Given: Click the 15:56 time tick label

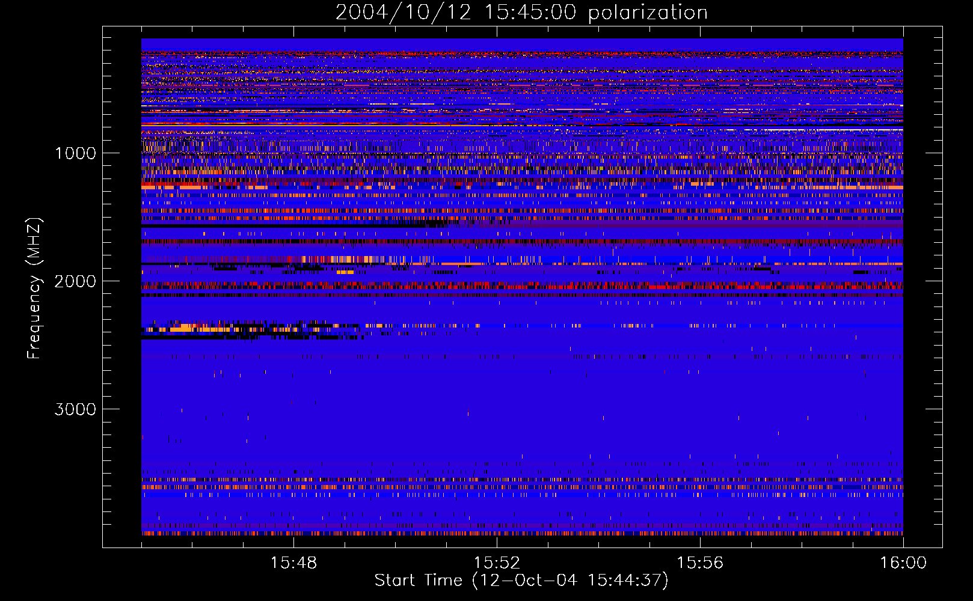Looking at the screenshot, I should coord(700,563).
